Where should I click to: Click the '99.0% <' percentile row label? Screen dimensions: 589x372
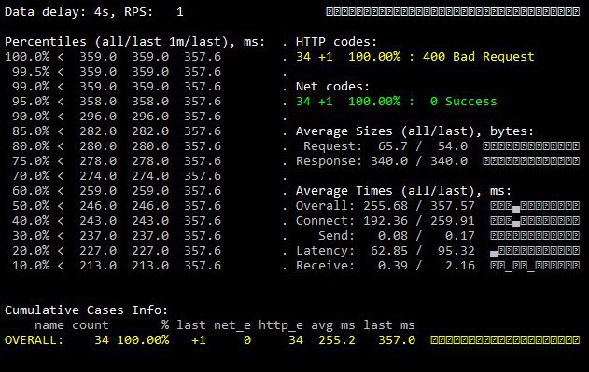pyautogui.click(x=38, y=87)
